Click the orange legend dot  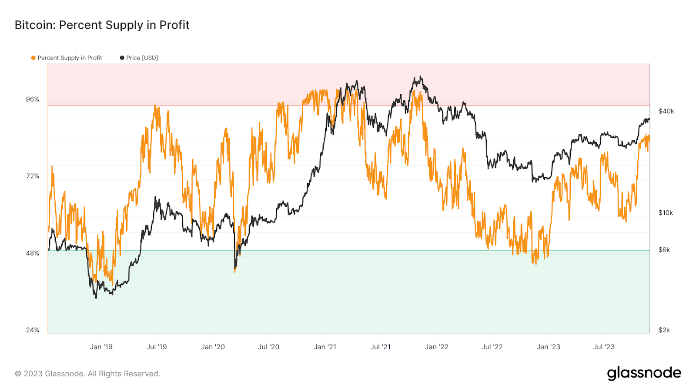tap(33, 58)
